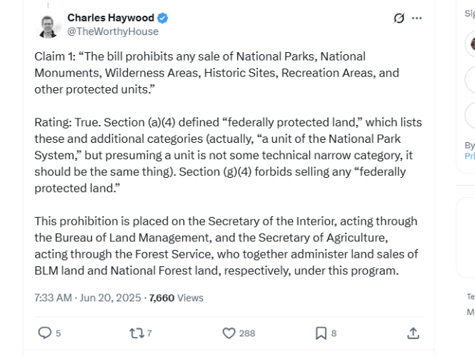Like the post with the heart icon
The width and height of the screenshot is (475, 357).
point(229,333)
